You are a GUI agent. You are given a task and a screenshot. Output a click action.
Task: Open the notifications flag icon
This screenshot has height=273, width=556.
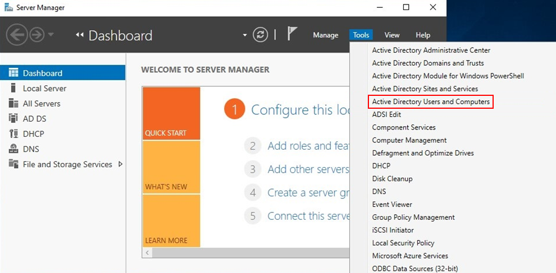click(x=292, y=34)
